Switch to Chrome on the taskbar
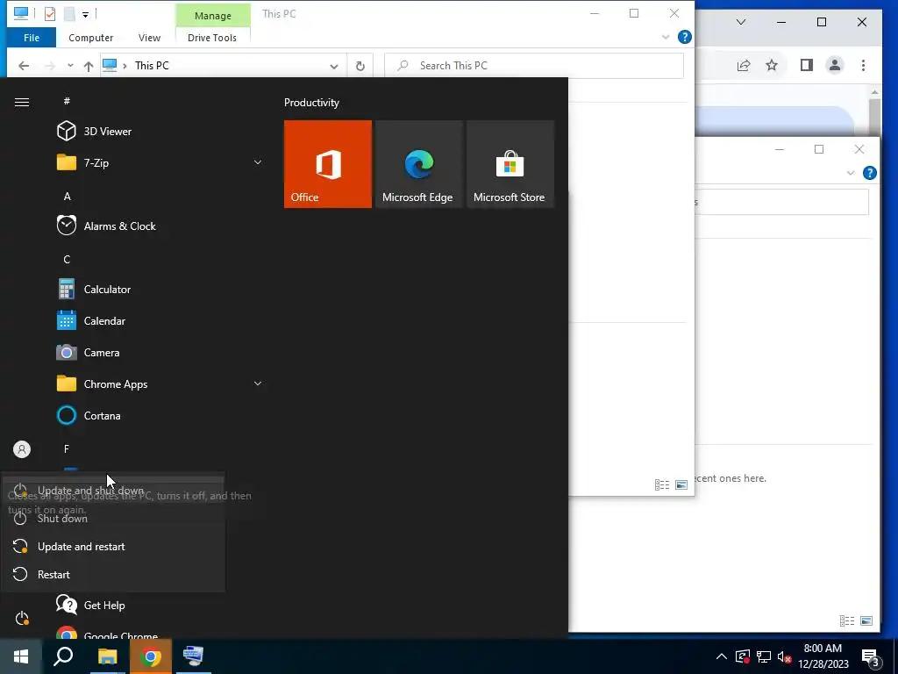 pos(151,656)
